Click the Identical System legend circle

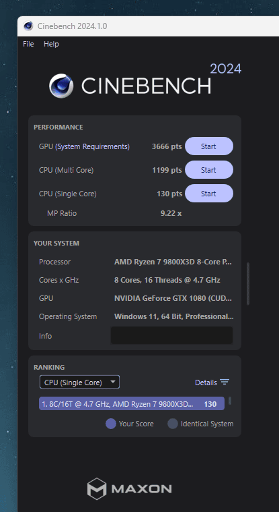point(173,424)
